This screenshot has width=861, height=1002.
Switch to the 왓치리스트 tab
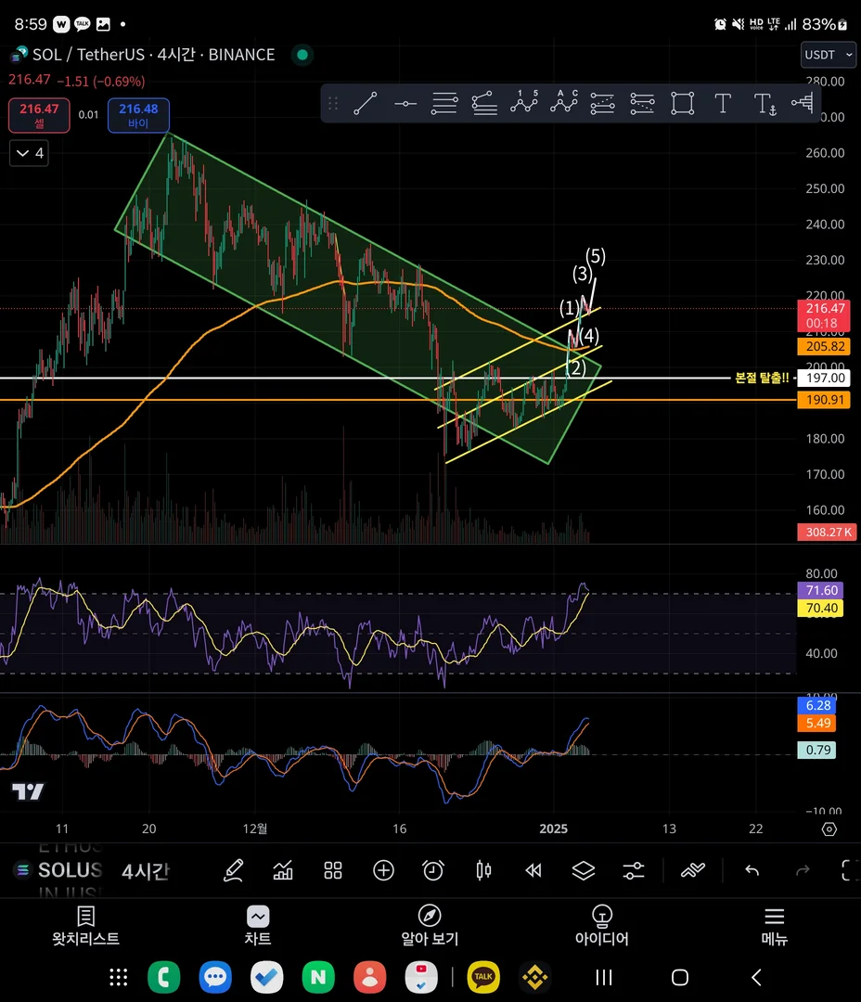point(85,926)
